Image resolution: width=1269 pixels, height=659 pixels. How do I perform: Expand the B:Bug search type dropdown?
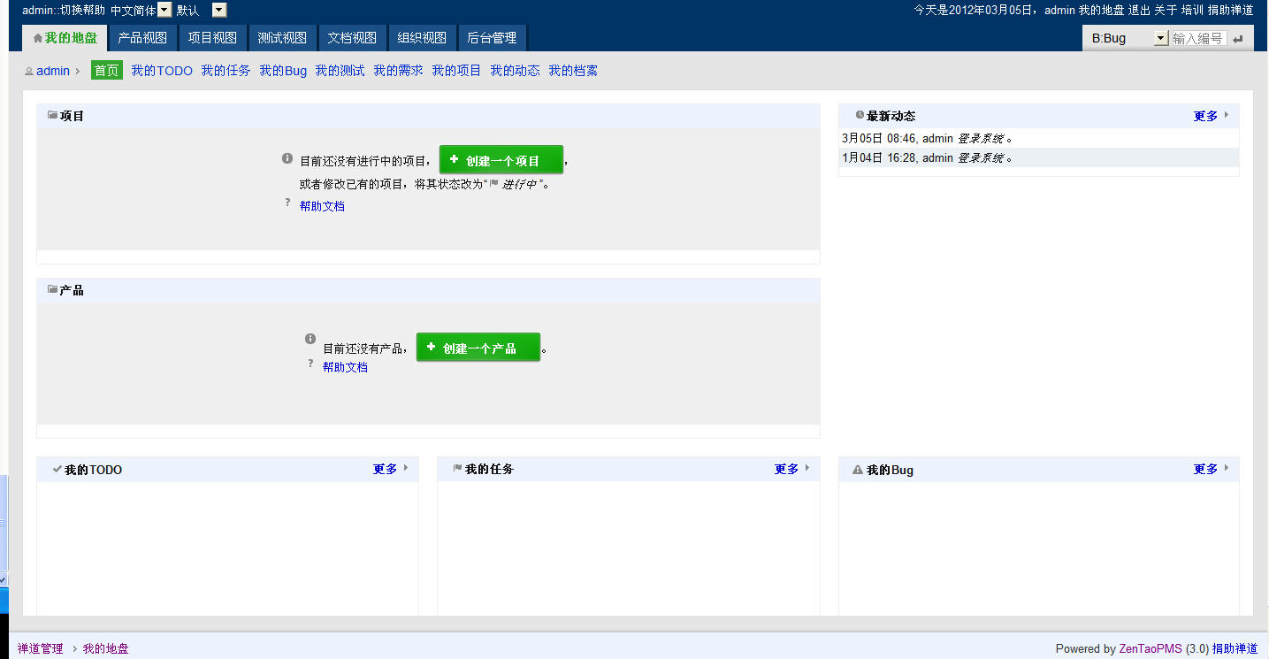click(1161, 39)
